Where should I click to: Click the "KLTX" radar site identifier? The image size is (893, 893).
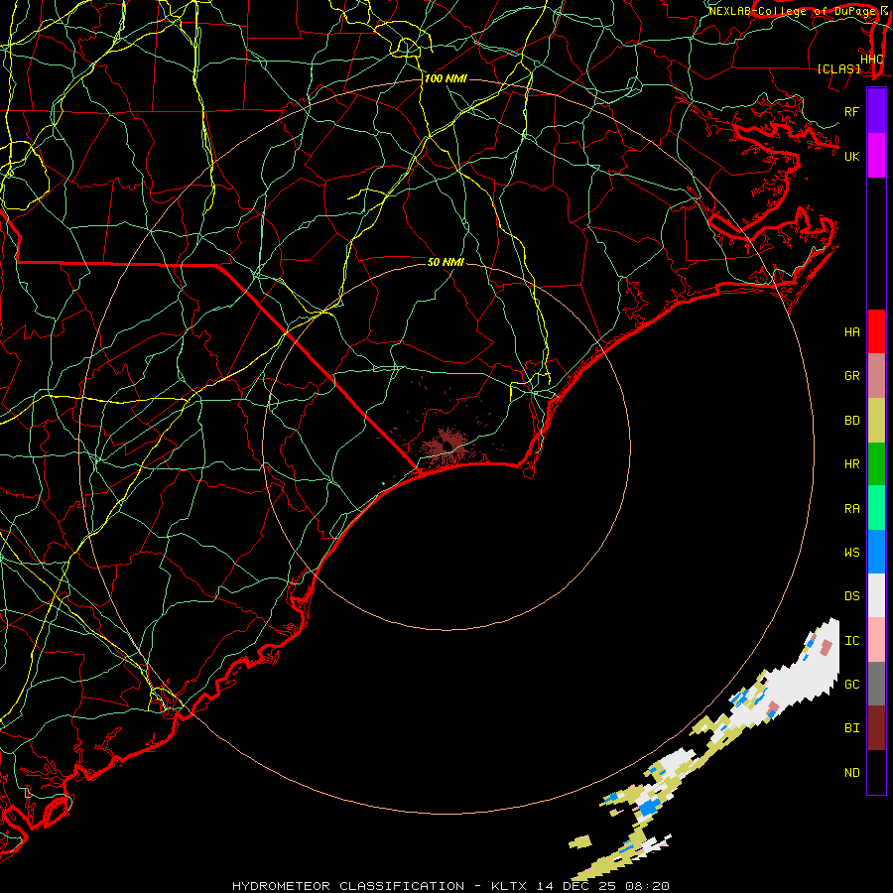coord(509,886)
